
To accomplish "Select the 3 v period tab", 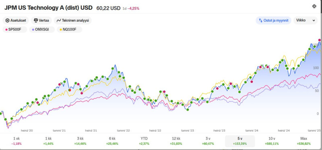I will click(208, 141).
